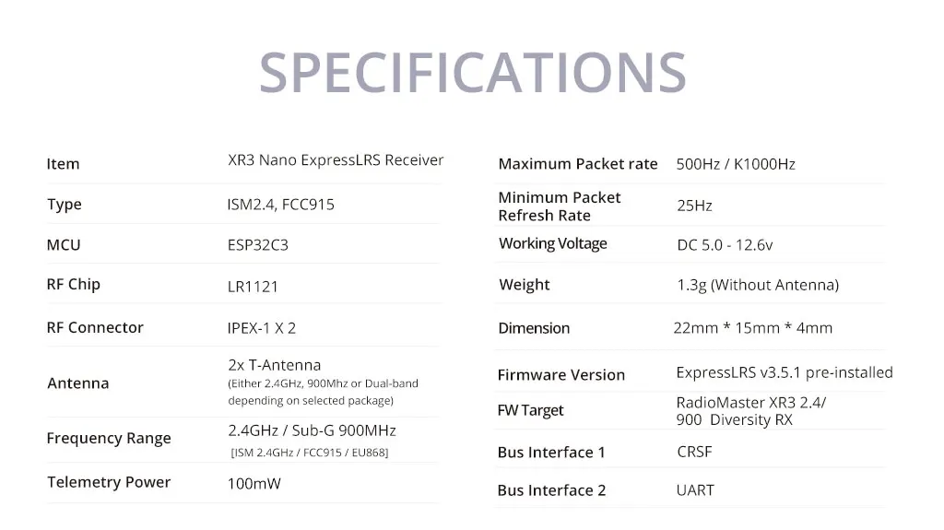Click the 22mm * 15mm * 4mm dimension
The height and width of the screenshot is (530, 944).
pyautogui.click(x=753, y=328)
